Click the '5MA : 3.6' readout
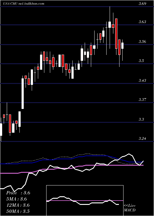 pos(17,199)
